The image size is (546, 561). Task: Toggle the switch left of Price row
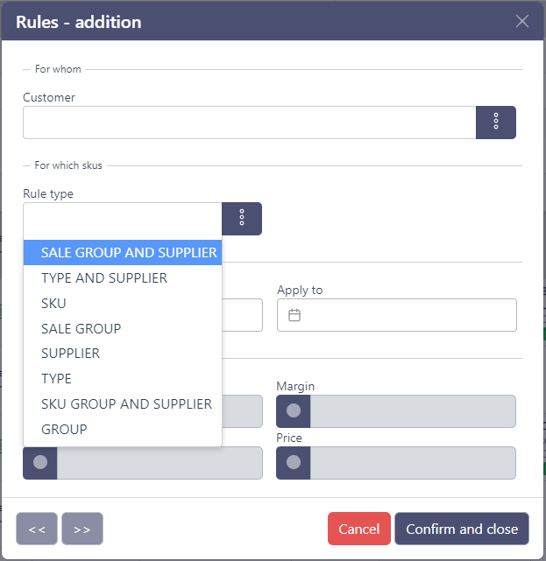pos(40,462)
